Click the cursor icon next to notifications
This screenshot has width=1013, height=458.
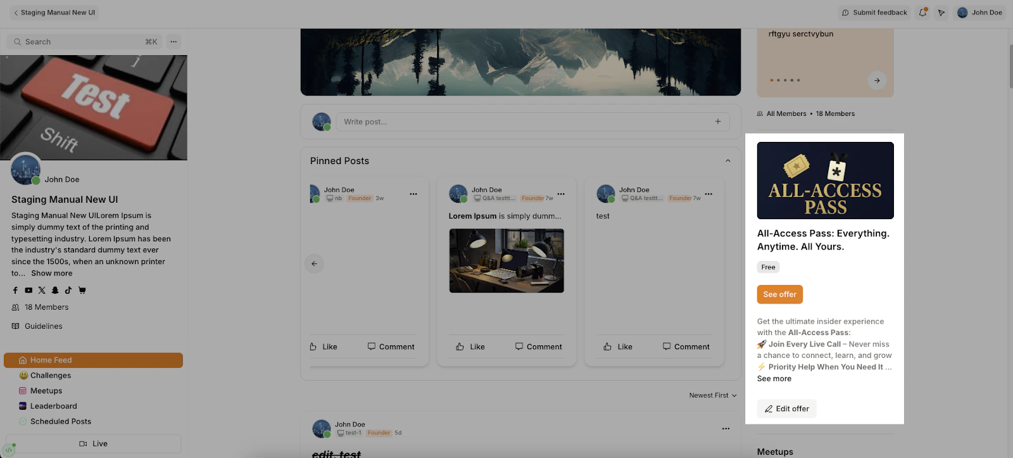coord(941,13)
